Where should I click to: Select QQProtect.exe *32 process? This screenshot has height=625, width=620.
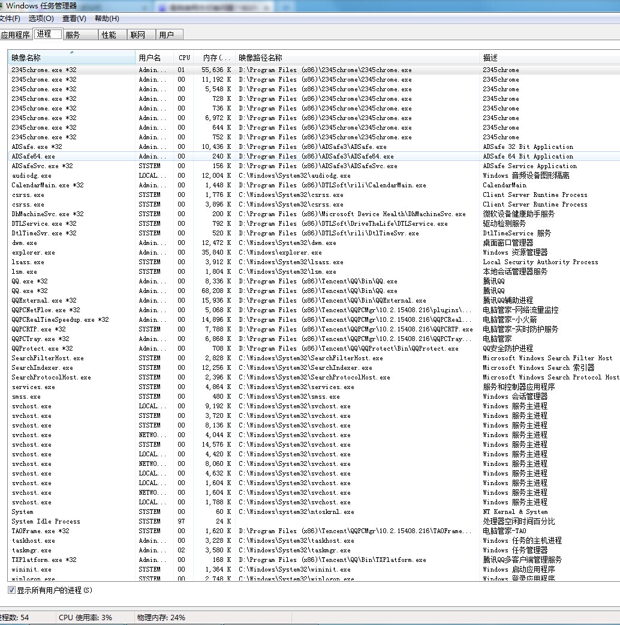pos(314,348)
